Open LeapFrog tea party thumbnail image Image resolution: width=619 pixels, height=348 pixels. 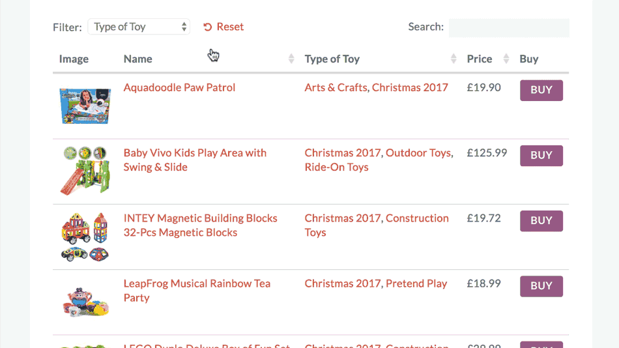click(x=85, y=302)
